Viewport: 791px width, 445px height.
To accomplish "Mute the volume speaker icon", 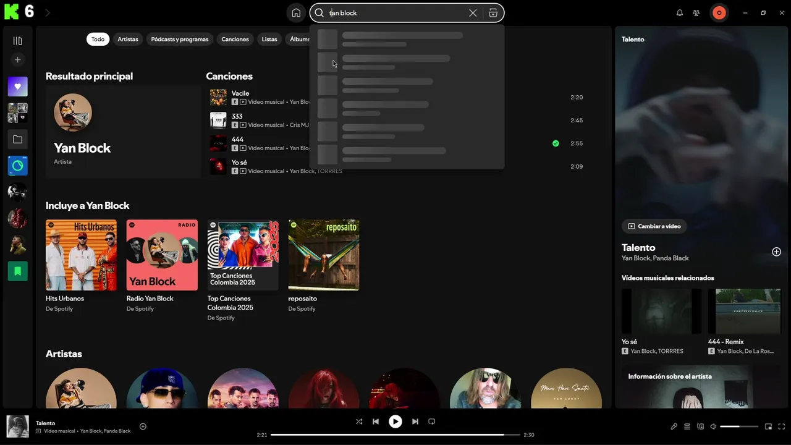I will tap(713, 426).
